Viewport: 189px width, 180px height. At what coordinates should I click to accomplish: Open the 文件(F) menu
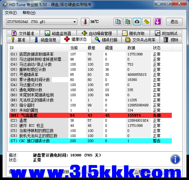[10, 13]
